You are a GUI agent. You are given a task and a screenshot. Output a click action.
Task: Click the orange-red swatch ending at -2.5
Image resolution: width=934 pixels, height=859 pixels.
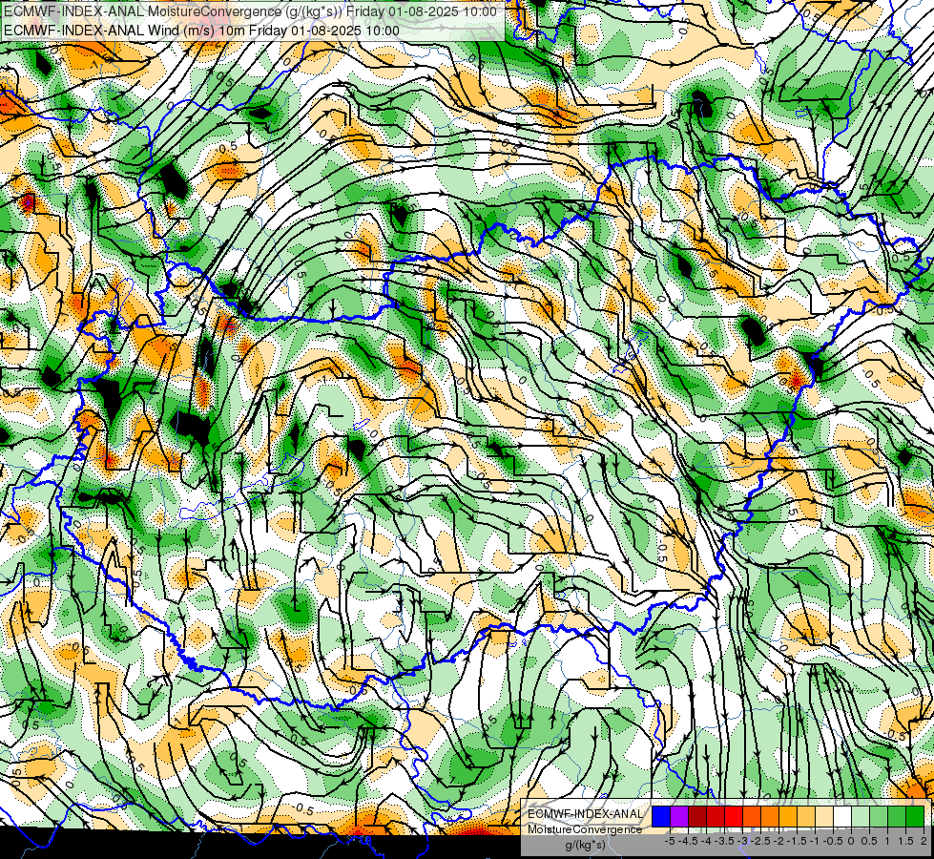pyautogui.click(x=752, y=816)
